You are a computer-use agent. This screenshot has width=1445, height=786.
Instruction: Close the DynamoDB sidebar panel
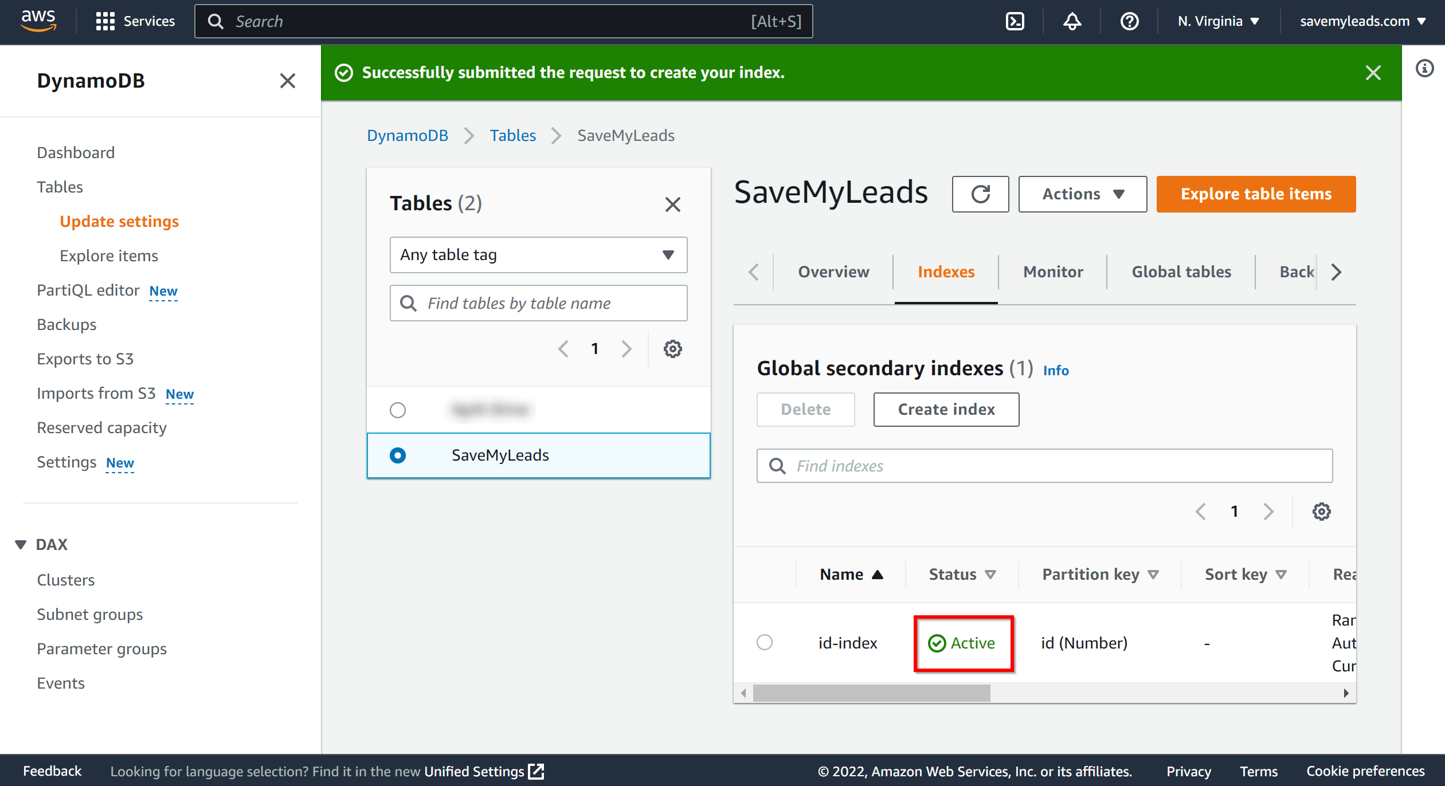click(x=287, y=81)
